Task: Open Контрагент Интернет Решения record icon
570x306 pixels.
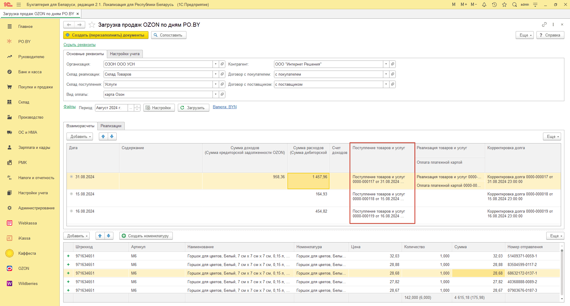Action: click(392, 64)
